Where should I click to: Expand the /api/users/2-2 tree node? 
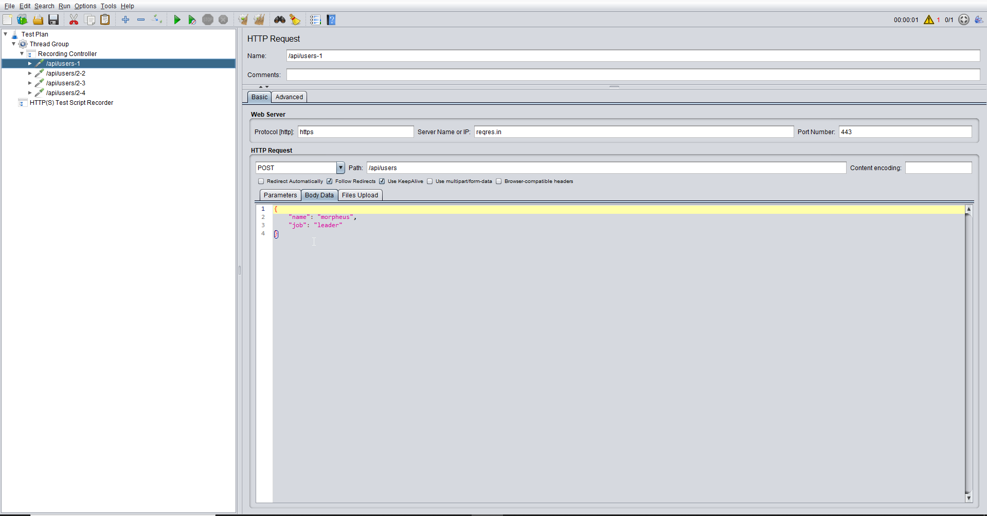pyautogui.click(x=30, y=73)
